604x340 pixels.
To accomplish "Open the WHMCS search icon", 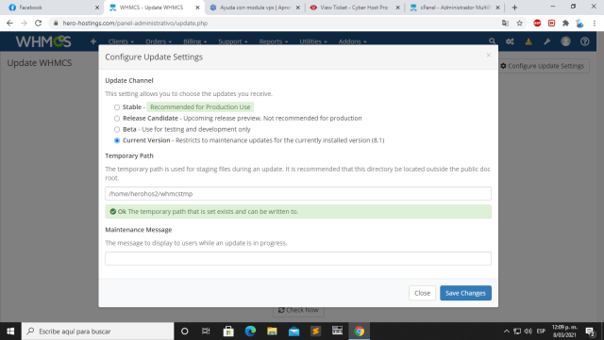I will click(492, 41).
